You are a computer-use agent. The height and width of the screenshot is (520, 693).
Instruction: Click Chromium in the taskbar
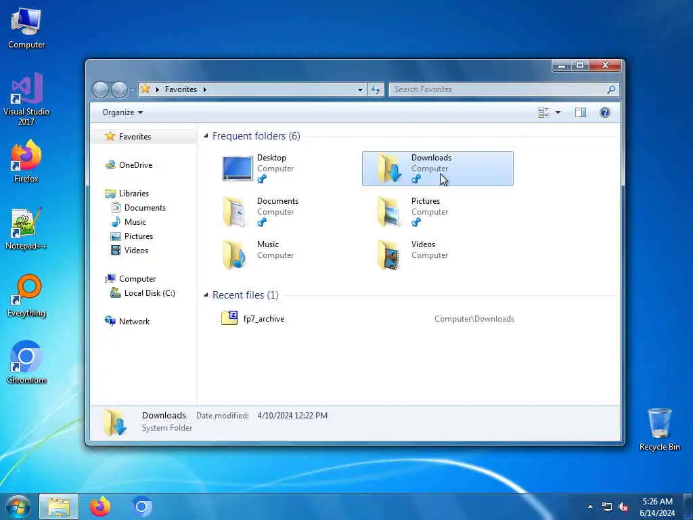[141, 506]
